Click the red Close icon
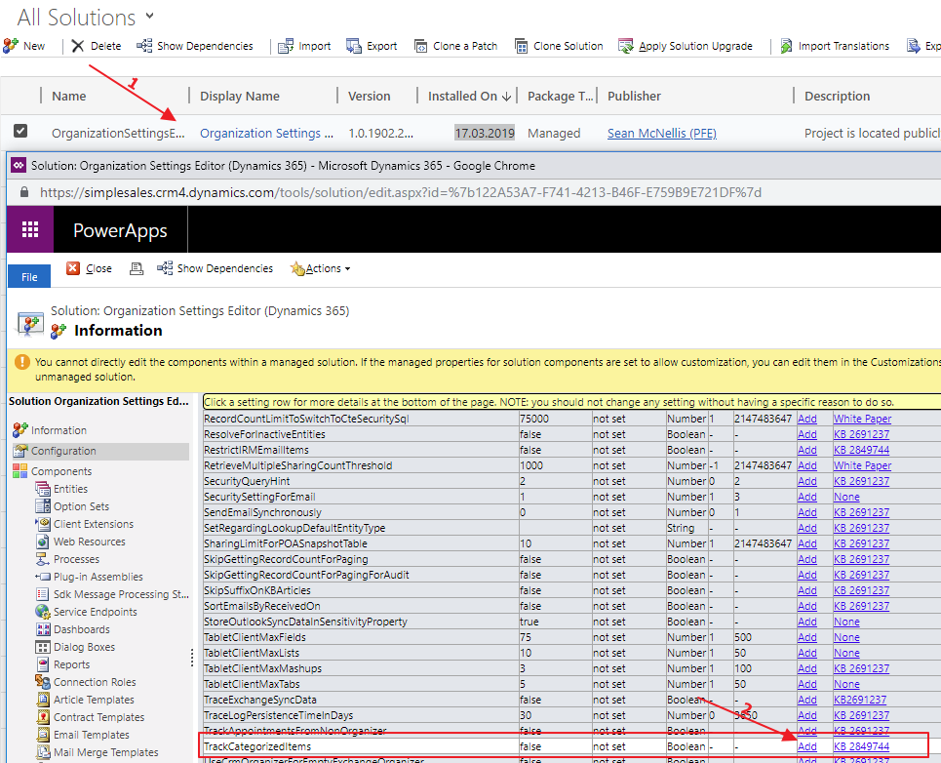 tap(73, 268)
